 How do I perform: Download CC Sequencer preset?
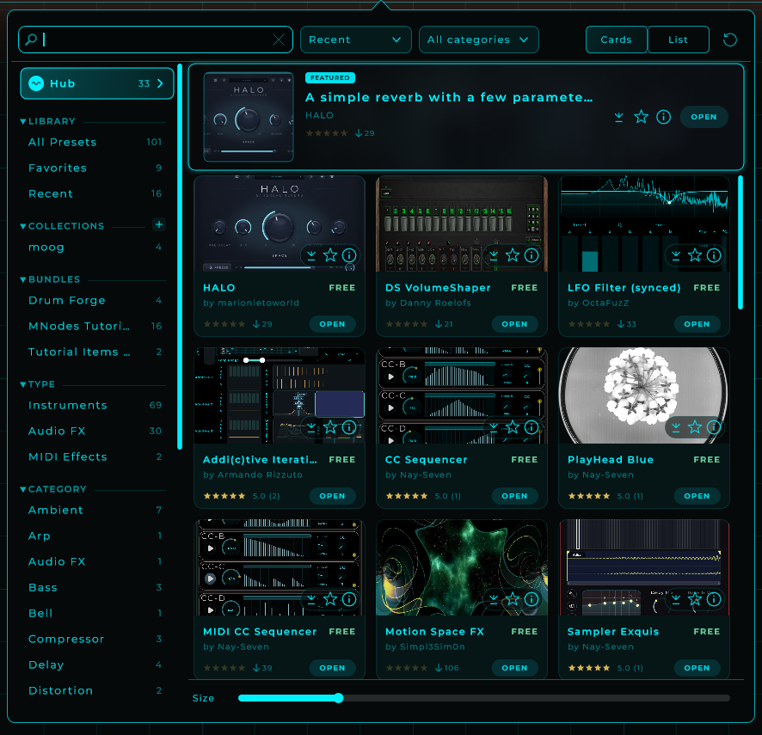(x=494, y=427)
